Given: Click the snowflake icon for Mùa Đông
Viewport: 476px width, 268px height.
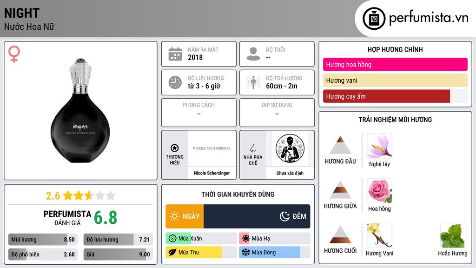Looking at the screenshot, I should tap(246, 253).
